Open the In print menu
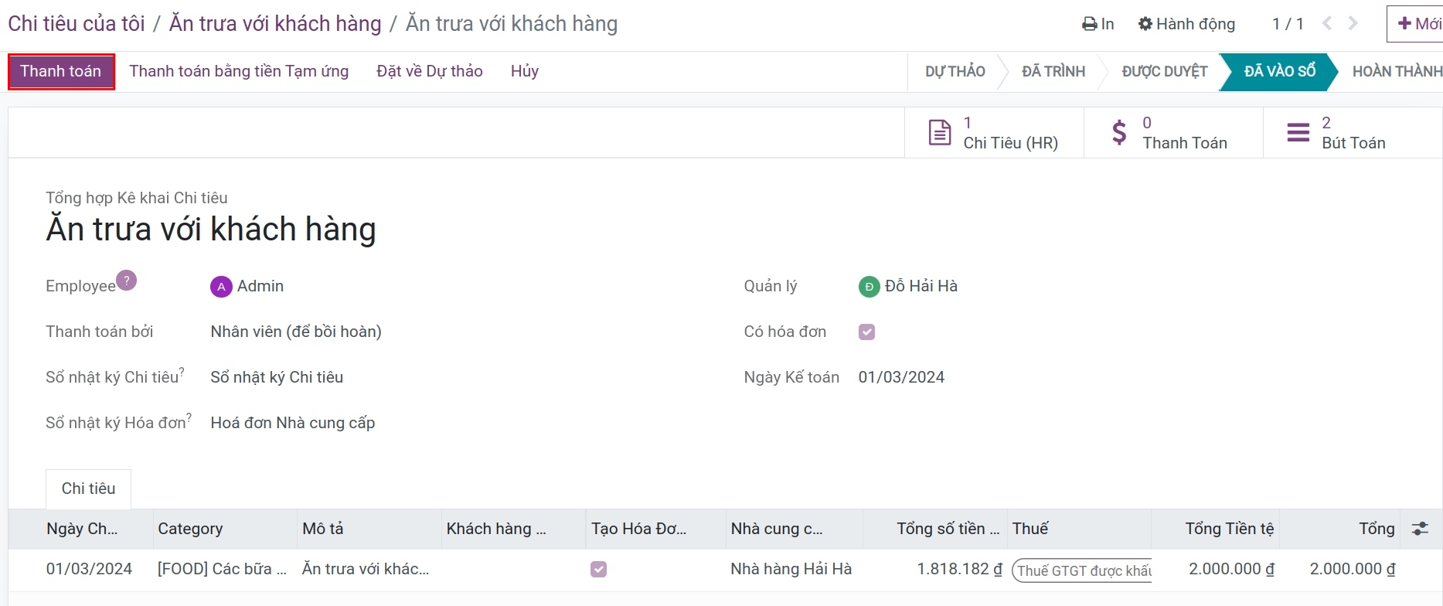 (1098, 24)
